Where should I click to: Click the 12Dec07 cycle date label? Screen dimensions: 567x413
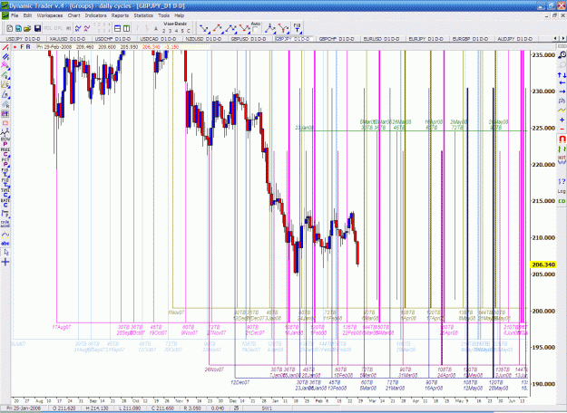coord(240,382)
